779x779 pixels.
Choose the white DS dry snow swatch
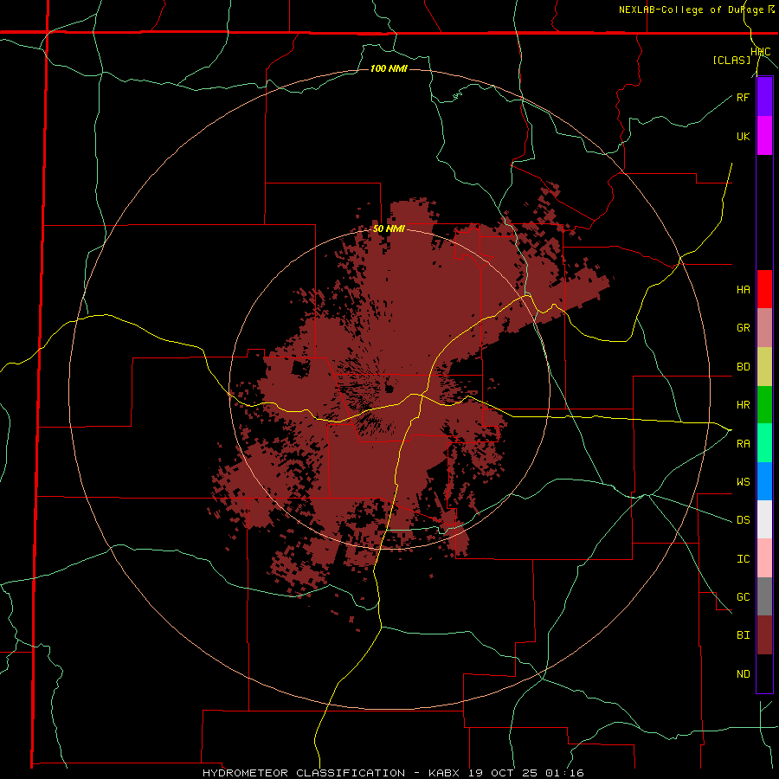coord(764,519)
